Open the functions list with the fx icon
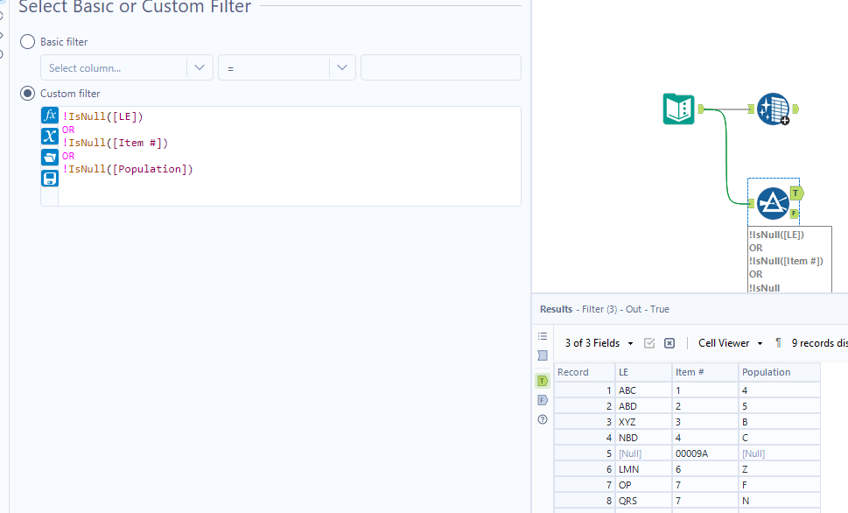The image size is (848, 513). coord(50,115)
